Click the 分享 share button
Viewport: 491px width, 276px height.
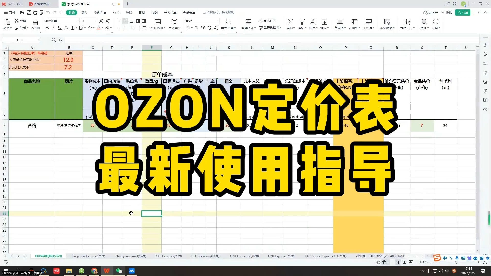[463, 13]
